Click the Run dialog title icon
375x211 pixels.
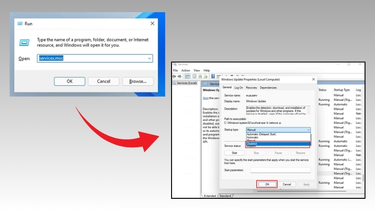point(20,23)
